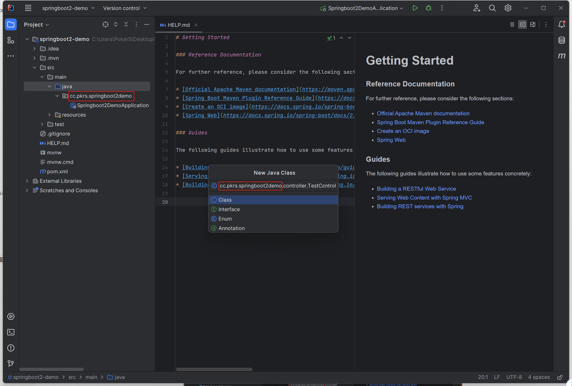572x386 pixels.
Task: Expand Scratches and Consoles node
Action: point(27,190)
